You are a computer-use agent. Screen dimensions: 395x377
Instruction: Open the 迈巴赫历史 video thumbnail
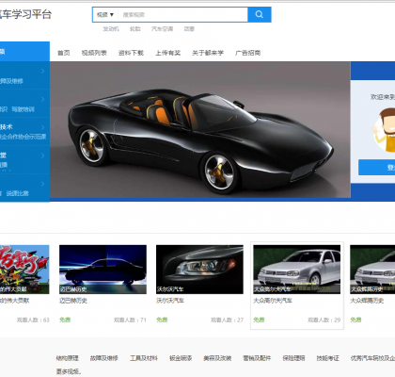[x=103, y=270]
